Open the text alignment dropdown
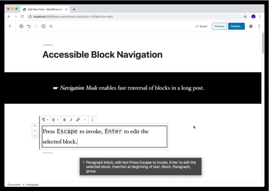Screen dimensions: 269x191 pyautogui.click(x=55, y=120)
